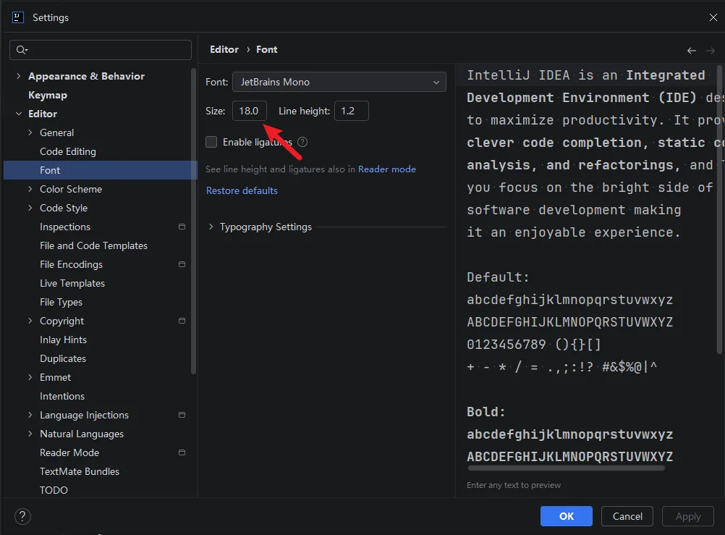Screen dimensions: 725x535
Task: Expand the Emmet node
Action: point(30,377)
